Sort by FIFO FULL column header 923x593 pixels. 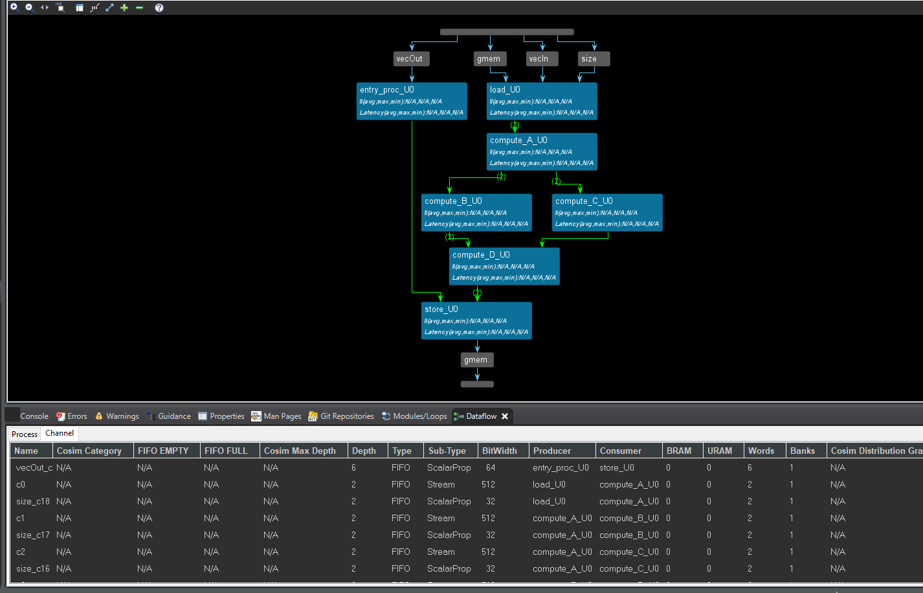pyautogui.click(x=230, y=451)
